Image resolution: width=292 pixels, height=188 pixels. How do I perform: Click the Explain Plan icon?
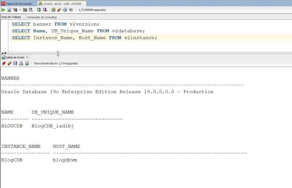click(x=15, y=10)
